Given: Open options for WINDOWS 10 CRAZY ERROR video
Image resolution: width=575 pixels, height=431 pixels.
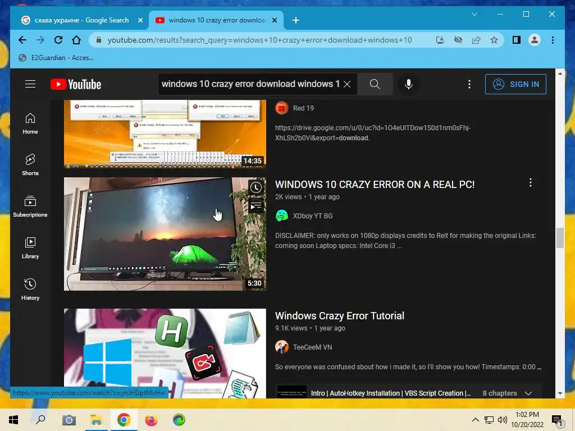Looking at the screenshot, I should point(530,182).
